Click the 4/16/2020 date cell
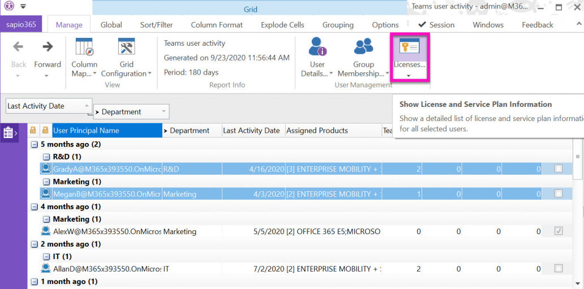 (x=254, y=169)
